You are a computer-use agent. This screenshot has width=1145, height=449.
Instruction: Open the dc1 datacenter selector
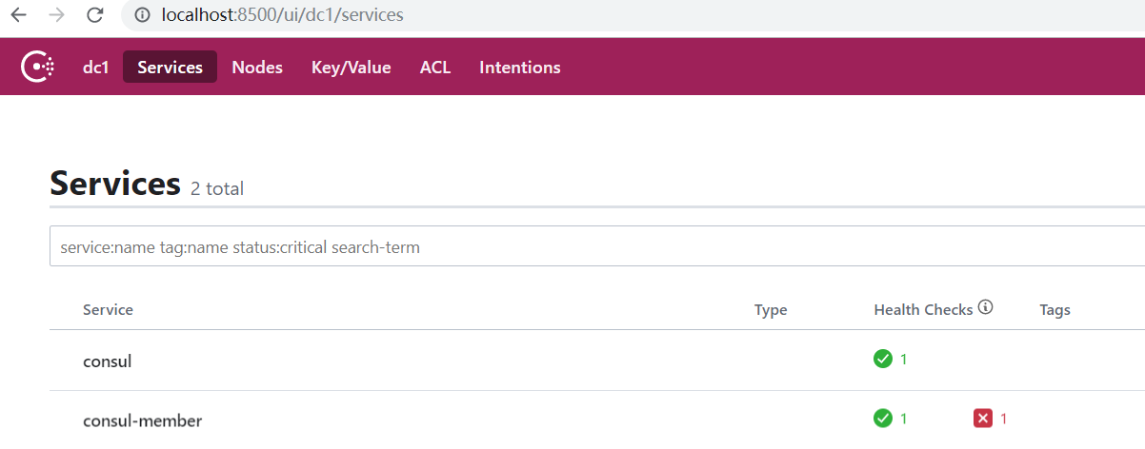pyautogui.click(x=95, y=68)
